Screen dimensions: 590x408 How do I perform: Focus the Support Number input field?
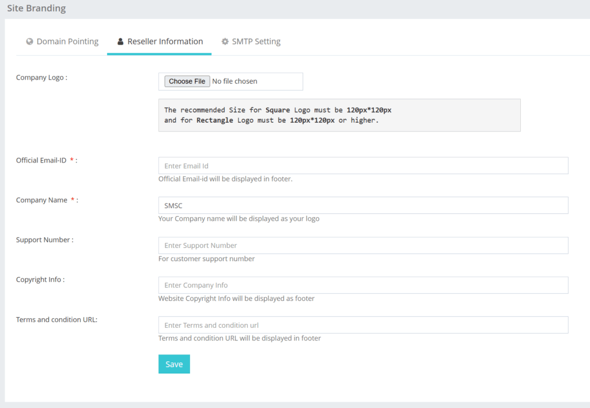pos(363,245)
